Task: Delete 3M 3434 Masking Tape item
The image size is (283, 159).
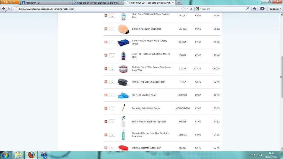Action: pyautogui.click(x=106, y=95)
